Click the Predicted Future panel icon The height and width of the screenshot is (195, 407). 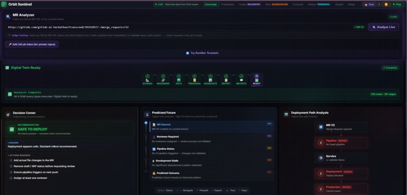(x=147, y=114)
